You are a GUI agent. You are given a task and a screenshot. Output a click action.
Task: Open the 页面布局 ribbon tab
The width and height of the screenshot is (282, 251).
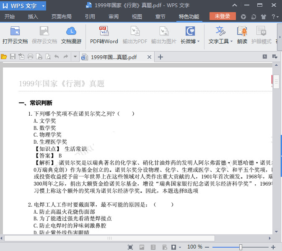click(x=62, y=17)
